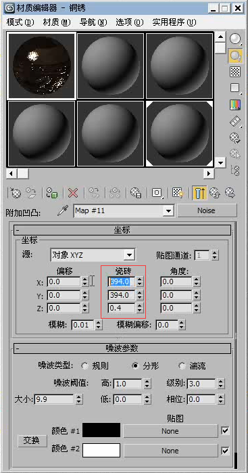Screen dimensions: 248x473
Task: Select the 湍流 noise type radio button
Action: (182, 366)
